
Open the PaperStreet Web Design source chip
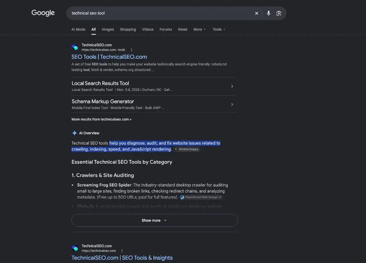pos(201,197)
